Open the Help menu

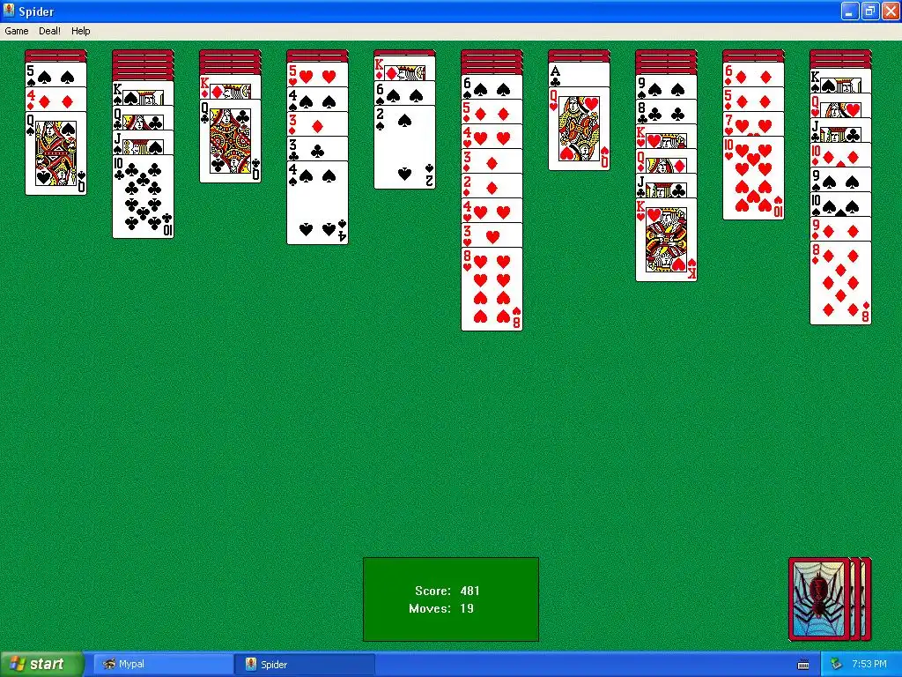[80, 31]
